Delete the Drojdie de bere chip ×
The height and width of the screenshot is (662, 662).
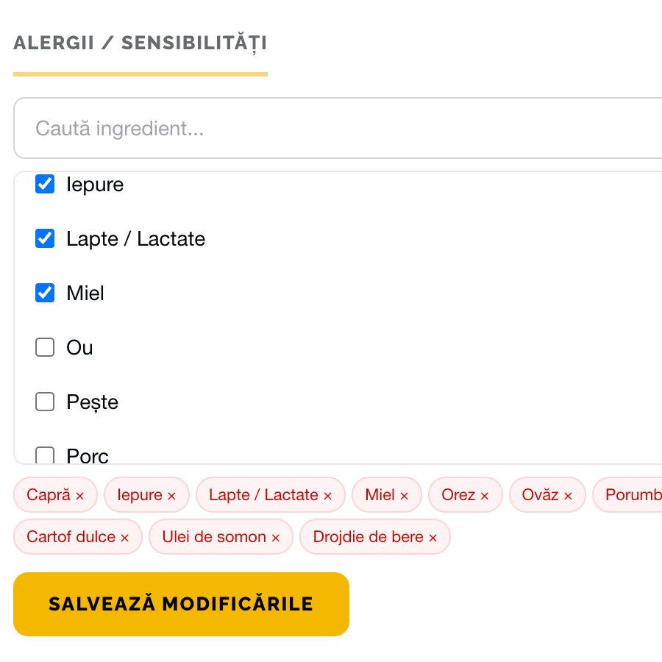(433, 538)
